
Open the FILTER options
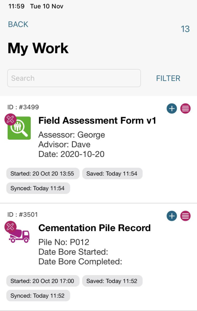point(168,78)
